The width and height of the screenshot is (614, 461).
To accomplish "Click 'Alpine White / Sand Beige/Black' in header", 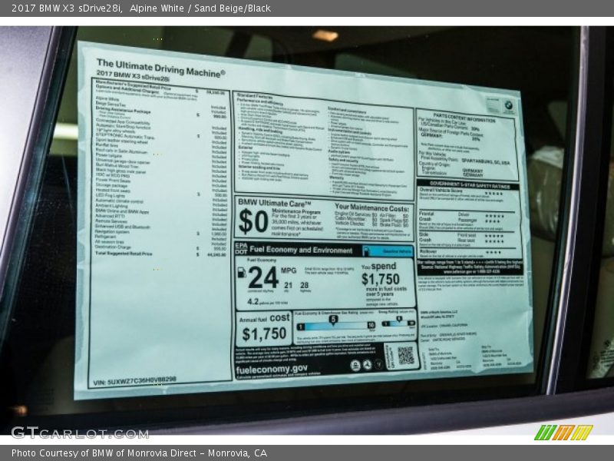I will (x=200, y=8).
